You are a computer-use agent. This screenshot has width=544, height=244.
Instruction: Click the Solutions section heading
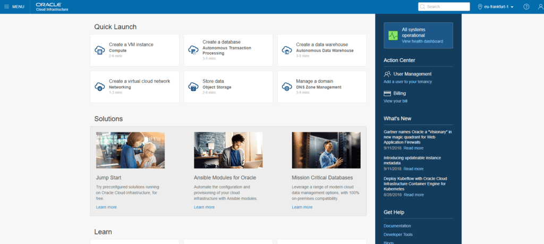[x=108, y=119]
